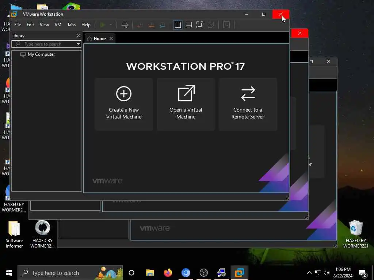Viewport: 374px width, 280px height.
Task: Click the Take Snapshot toolbar icon
Action: point(140,25)
